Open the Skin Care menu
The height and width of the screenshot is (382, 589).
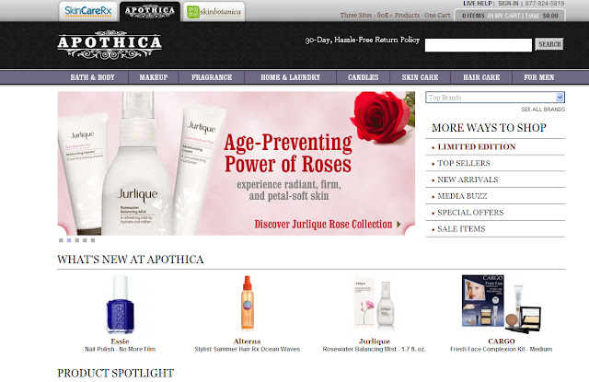(420, 77)
